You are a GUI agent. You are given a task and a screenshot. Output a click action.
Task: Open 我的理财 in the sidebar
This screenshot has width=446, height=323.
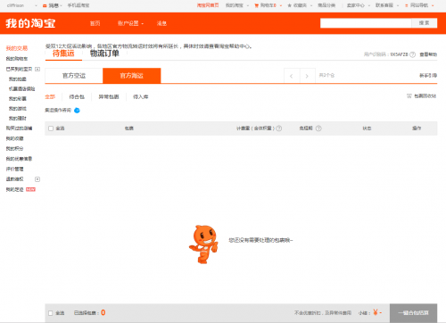click(x=18, y=119)
